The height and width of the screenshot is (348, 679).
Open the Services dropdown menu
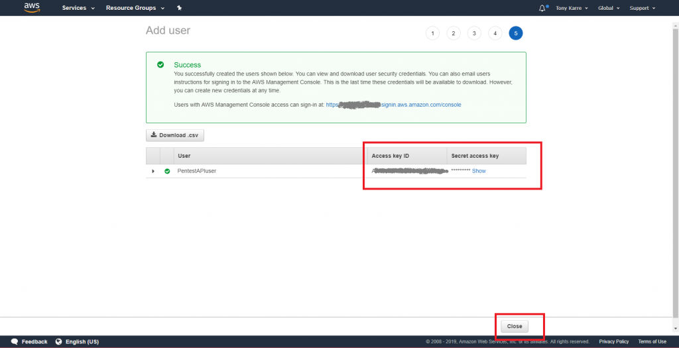click(78, 8)
